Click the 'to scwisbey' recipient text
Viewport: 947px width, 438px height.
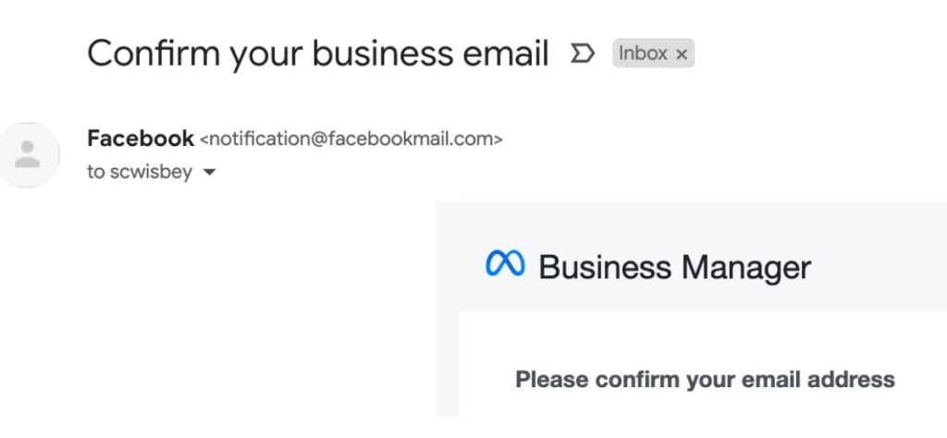[139, 172]
